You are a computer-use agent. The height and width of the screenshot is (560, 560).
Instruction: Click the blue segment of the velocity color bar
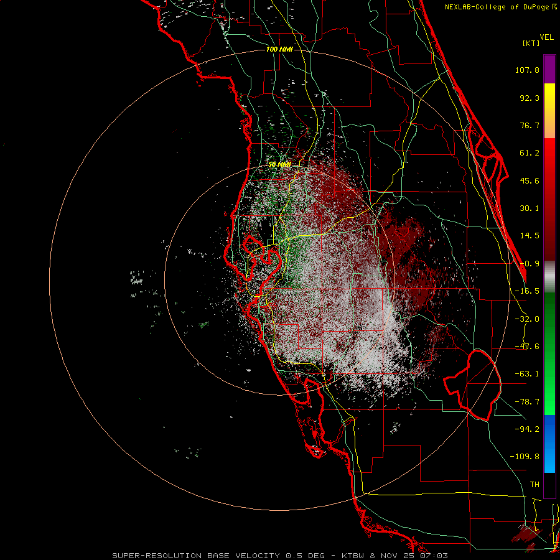point(549,444)
